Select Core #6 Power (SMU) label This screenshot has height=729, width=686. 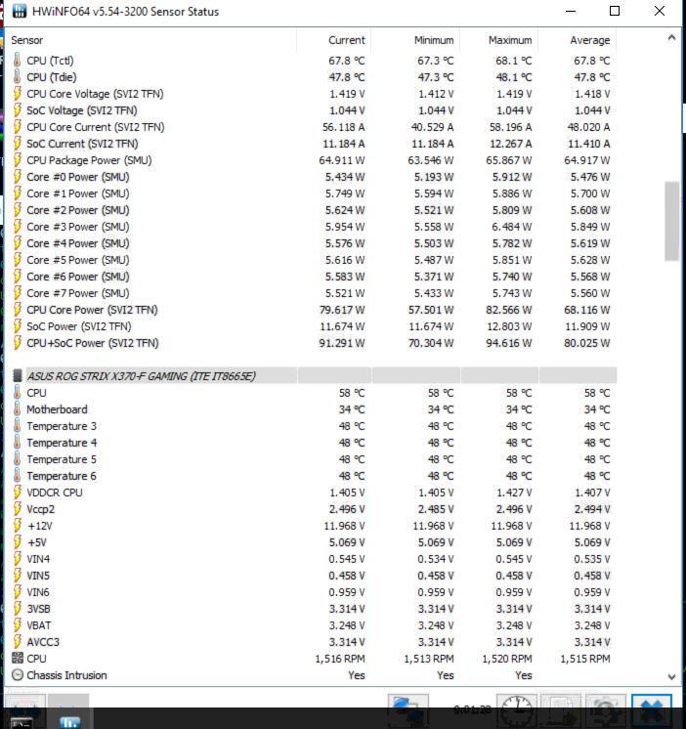(x=78, y=277)
